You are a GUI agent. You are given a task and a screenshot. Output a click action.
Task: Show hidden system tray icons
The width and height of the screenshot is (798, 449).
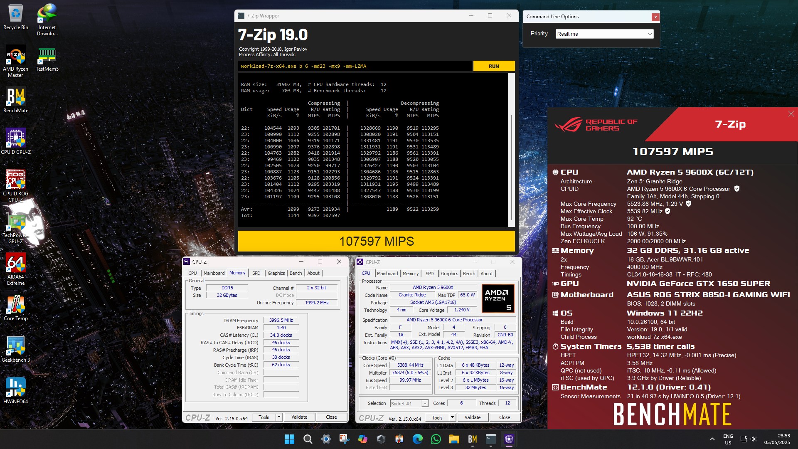click(x=712, y=439)
